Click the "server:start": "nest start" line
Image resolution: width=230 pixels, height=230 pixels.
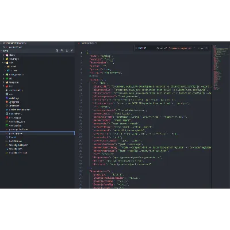coord(112,120)
